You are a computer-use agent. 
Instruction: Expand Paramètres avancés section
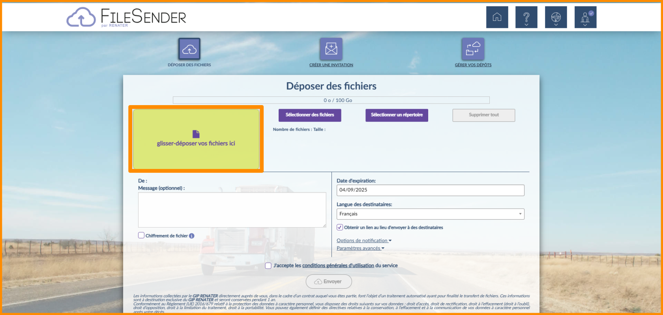pos(360,248)
